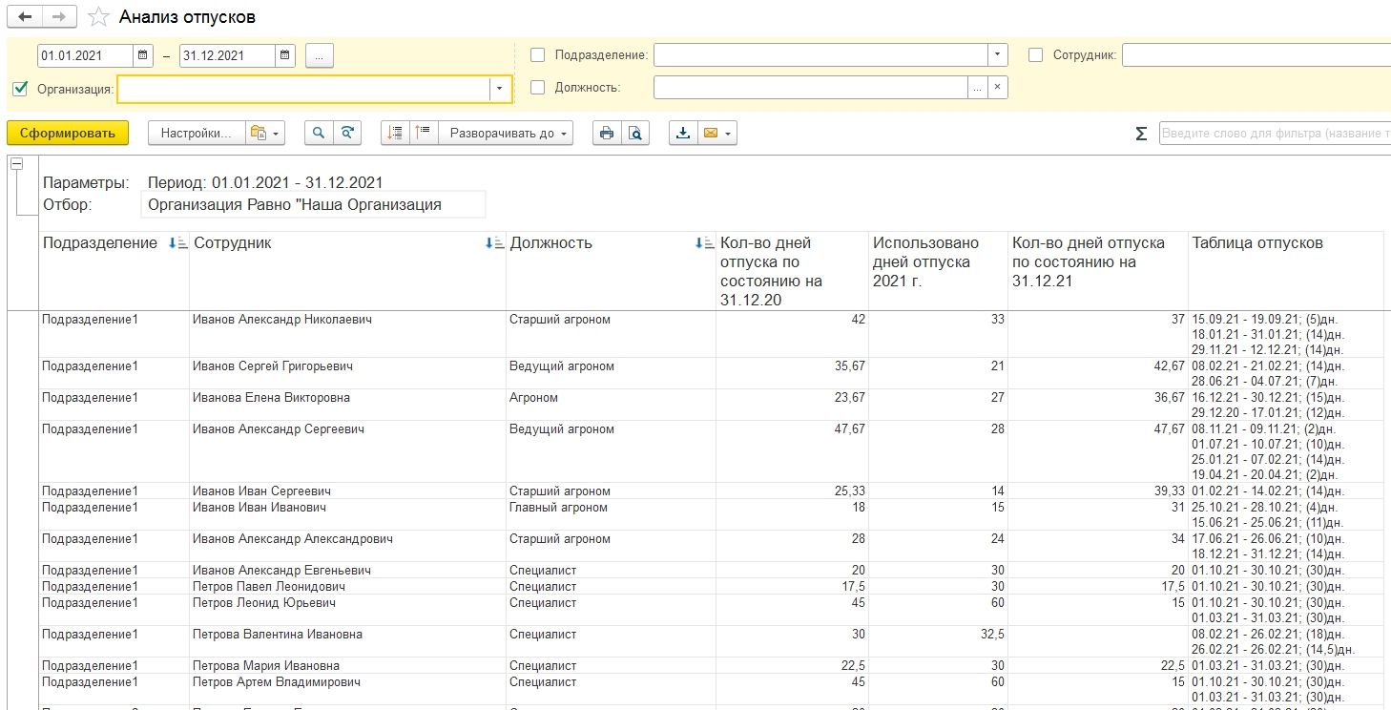
Task: Click the Сформировать button
Action: 68,134
